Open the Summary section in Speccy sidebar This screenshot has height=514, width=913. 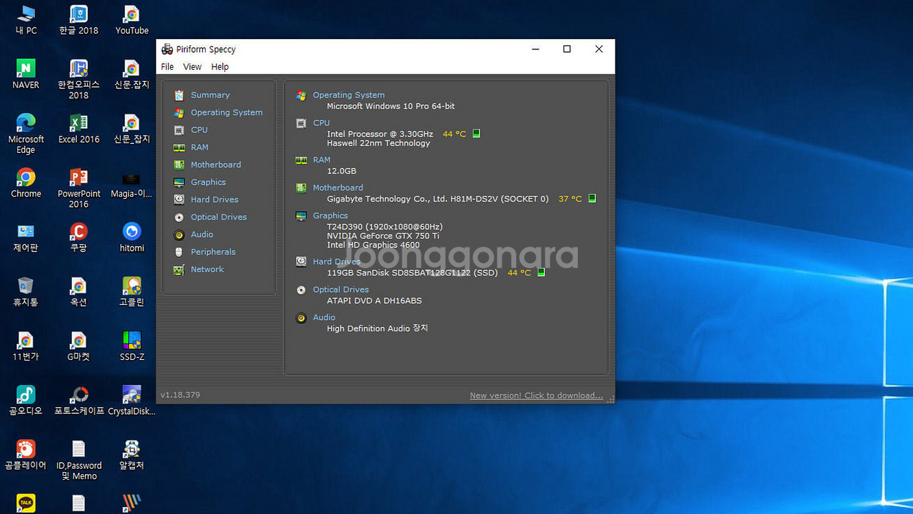pos(210,95)
